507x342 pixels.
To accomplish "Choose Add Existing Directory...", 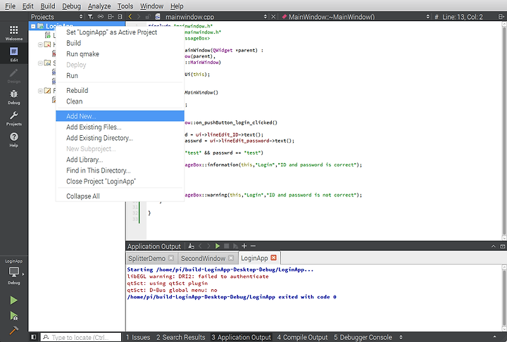I will 120,138.
